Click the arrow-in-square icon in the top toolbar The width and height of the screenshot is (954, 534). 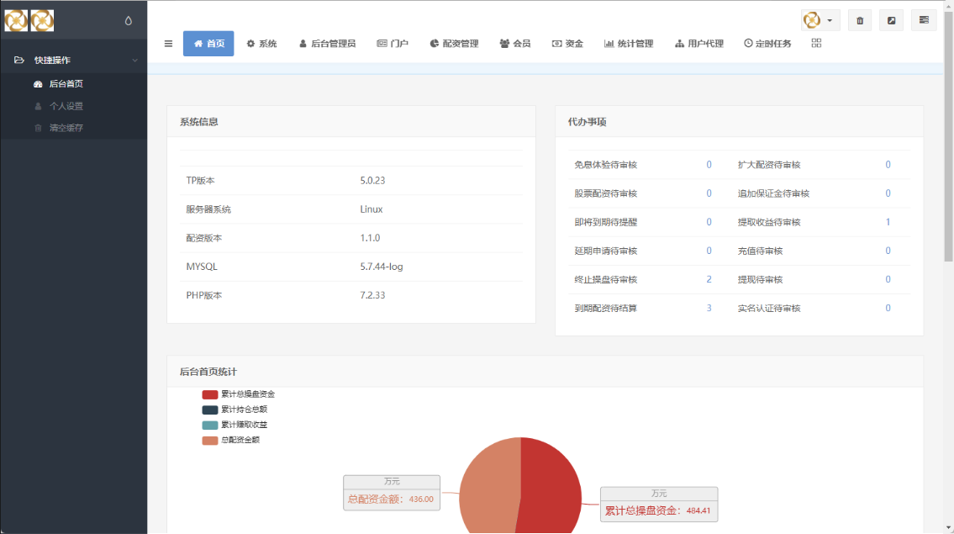pos(891,21)
